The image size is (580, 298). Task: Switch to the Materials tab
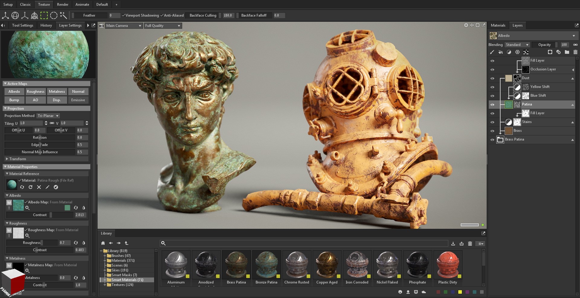[498, 25]
